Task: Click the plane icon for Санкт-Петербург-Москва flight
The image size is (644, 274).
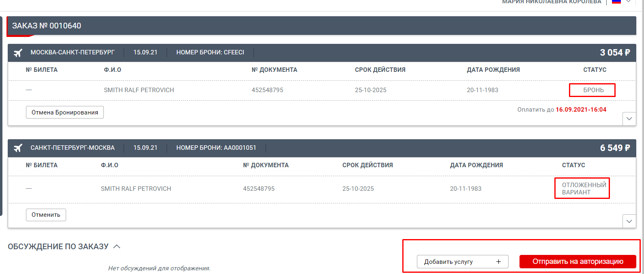Action: tap(18, 148)
